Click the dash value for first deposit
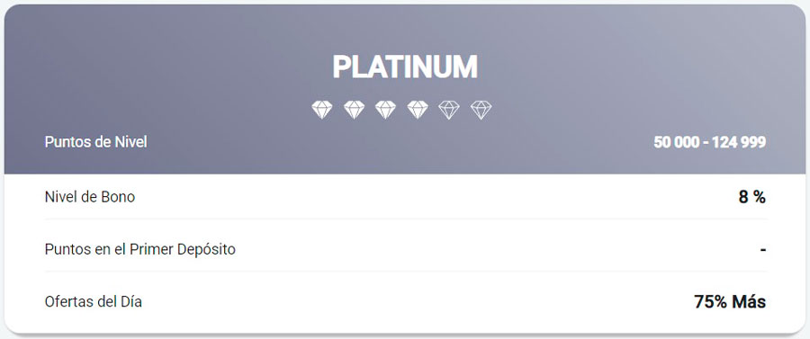Viewport: 810px width, 339px height. pyautogui.click(x=763, y=250)
